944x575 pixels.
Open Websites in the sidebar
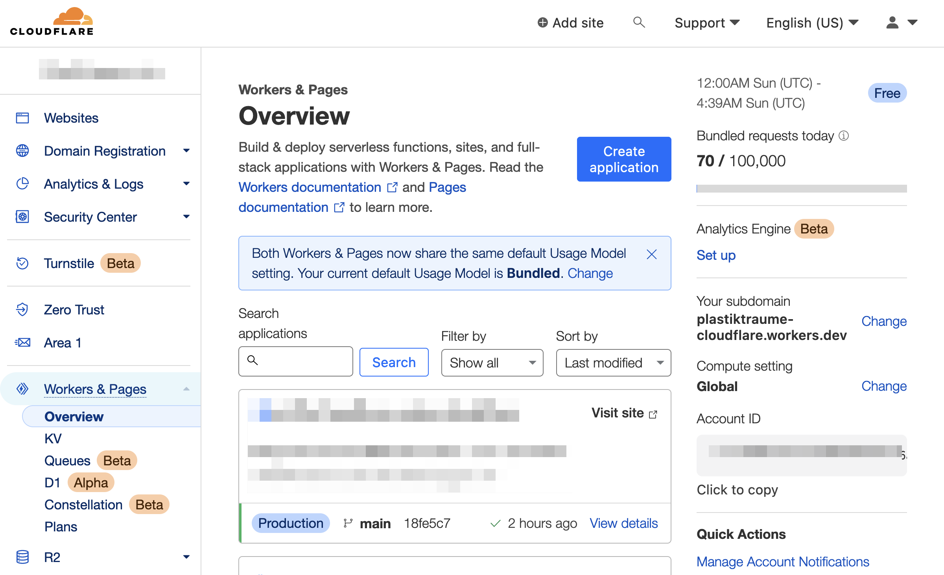(x=71, y=118)
